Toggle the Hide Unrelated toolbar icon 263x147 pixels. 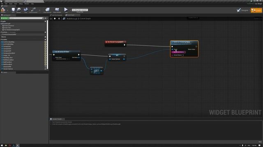click(33, 10)
